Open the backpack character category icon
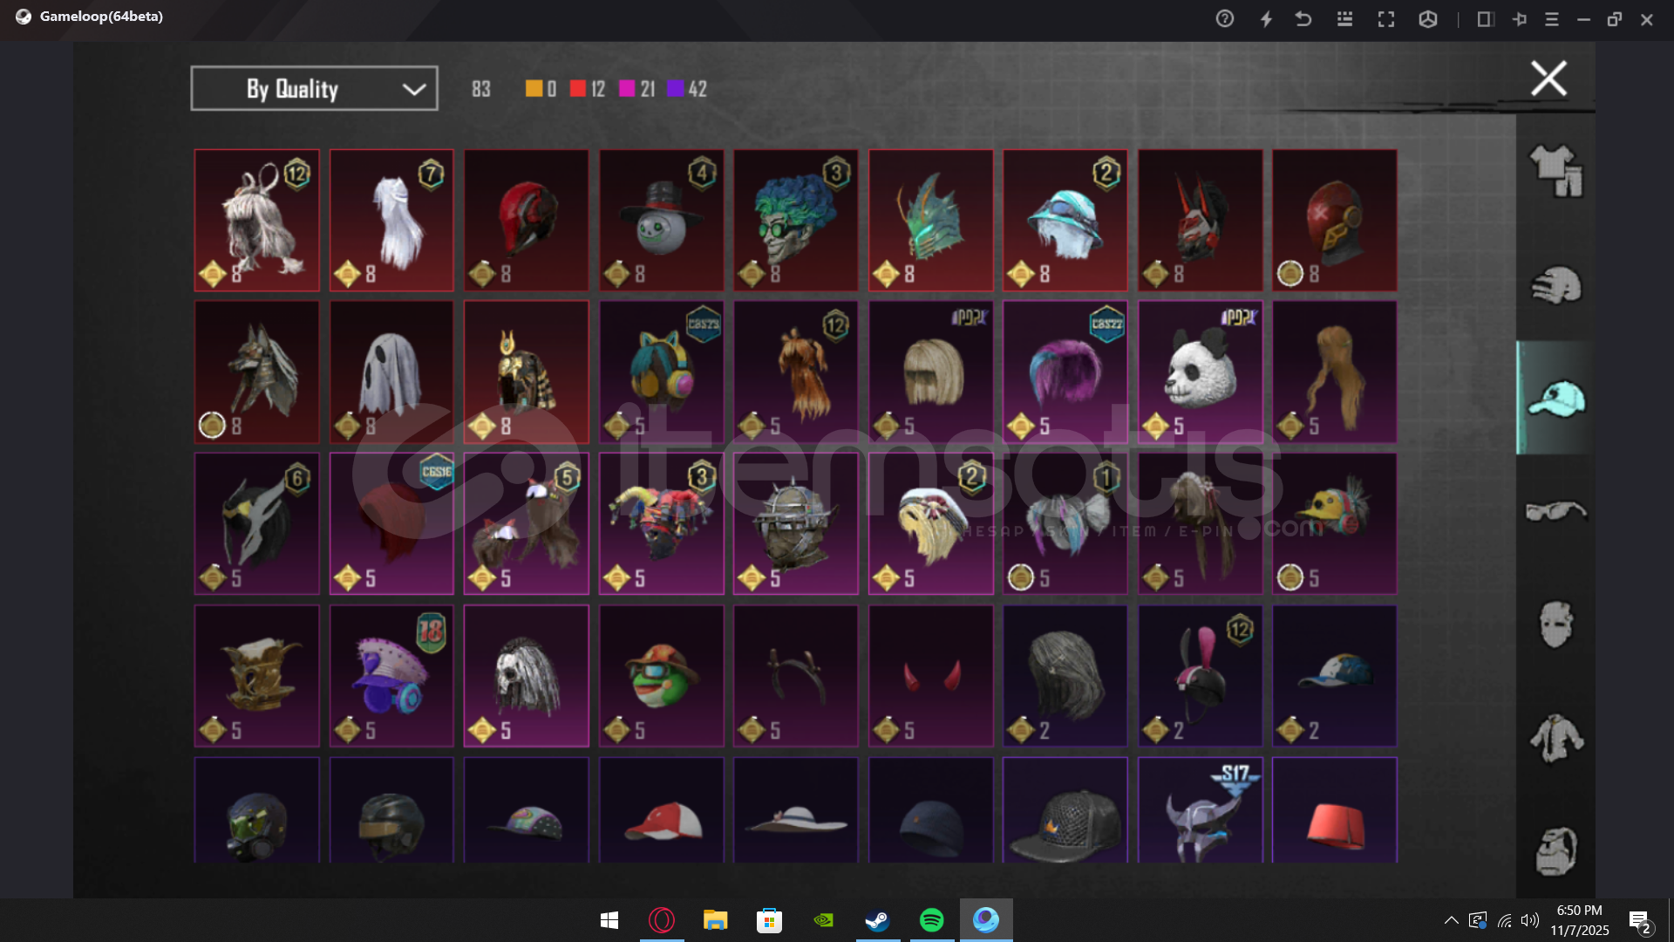 1556,851
